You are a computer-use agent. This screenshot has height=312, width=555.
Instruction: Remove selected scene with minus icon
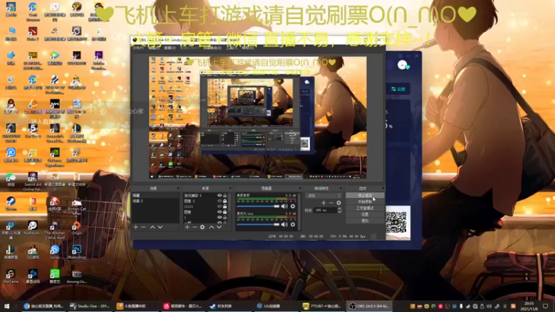click(x=144, y=227)
